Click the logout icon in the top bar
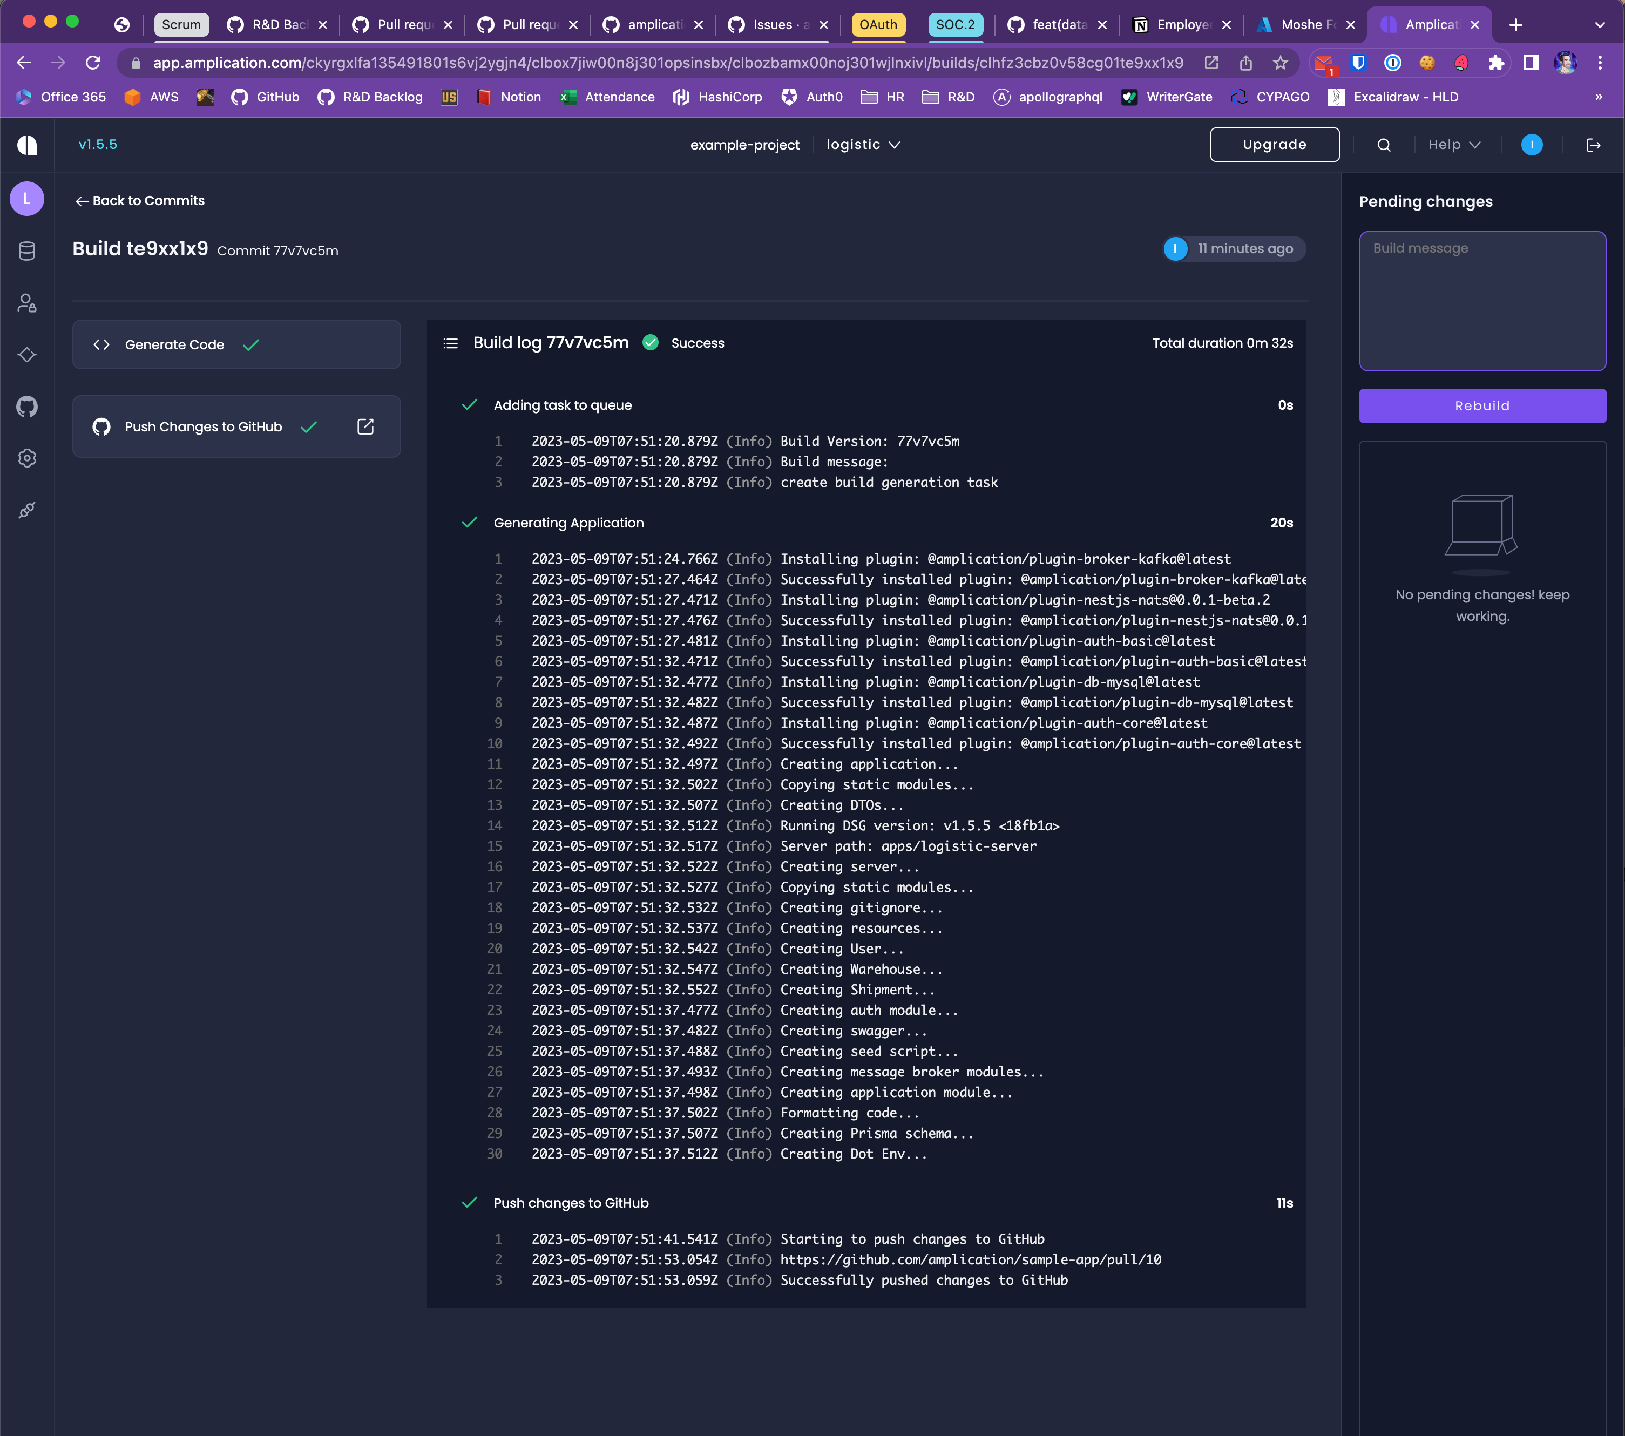 coord(1595,145)
